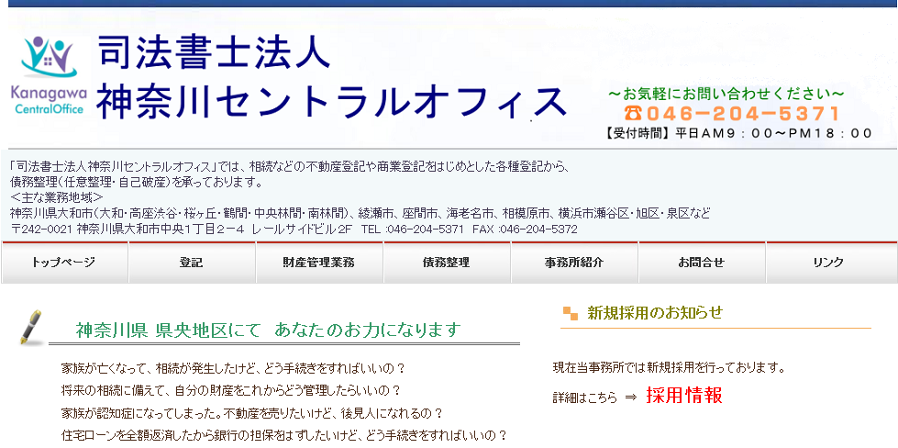Open the トップページ menu item
This screenshot has width=898, height=448.
64,263
